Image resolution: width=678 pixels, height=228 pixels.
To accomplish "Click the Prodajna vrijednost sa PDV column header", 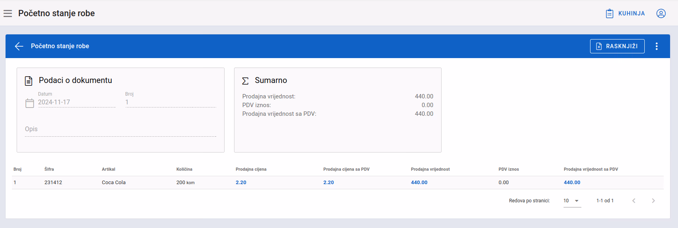I will [x=590, y=169].
